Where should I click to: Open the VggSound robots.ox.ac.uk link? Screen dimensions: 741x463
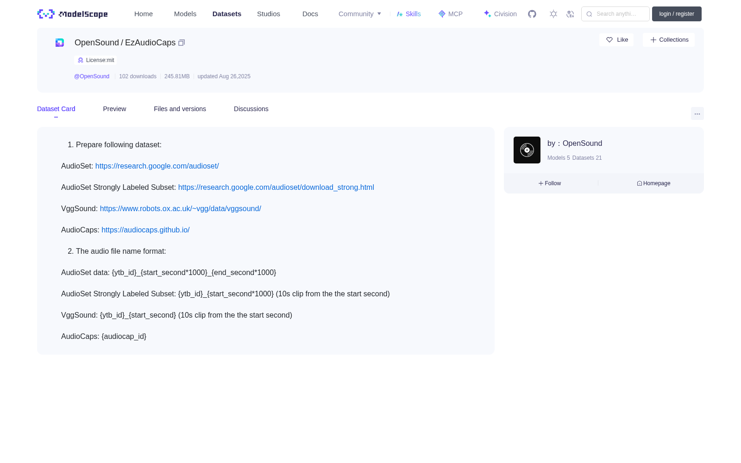(181, 208)
